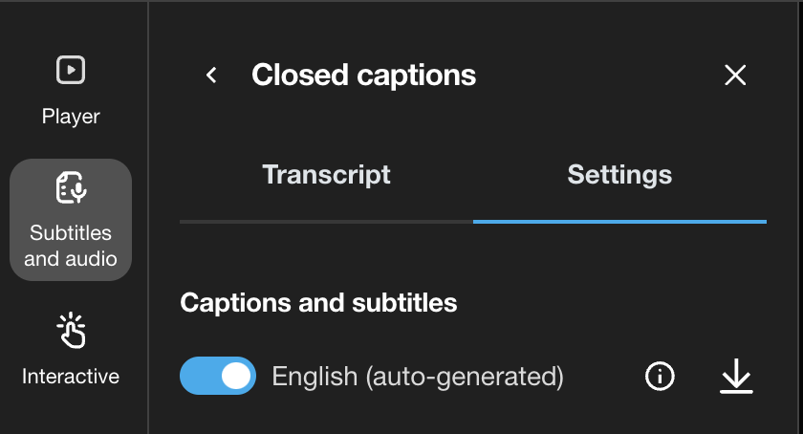
Task: Click the Captions and subtitles heading
Action: (x=318, y=303)
